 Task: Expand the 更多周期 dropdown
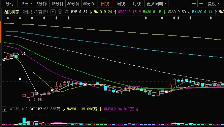click(156, 4)
